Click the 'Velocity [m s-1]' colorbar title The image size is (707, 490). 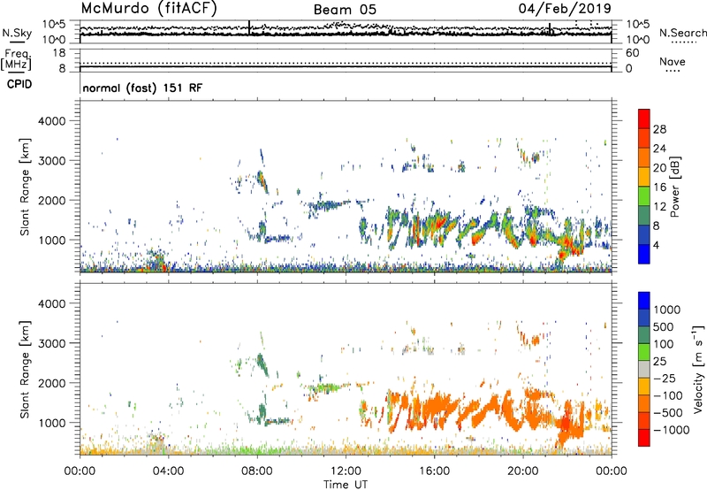coord(698,369)
